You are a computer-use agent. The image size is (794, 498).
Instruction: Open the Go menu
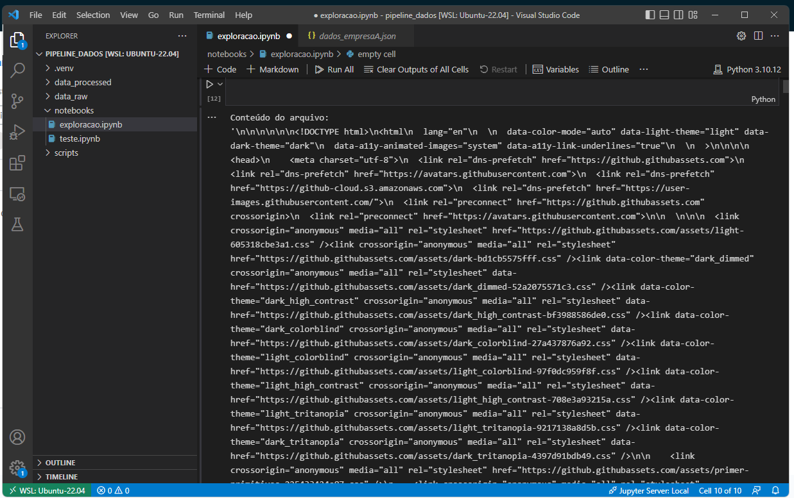(153, 15)
